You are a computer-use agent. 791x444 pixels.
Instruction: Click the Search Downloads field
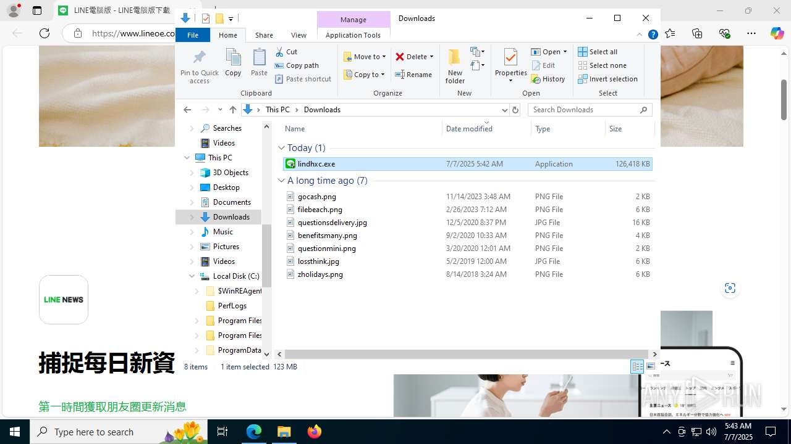point(590,110)
